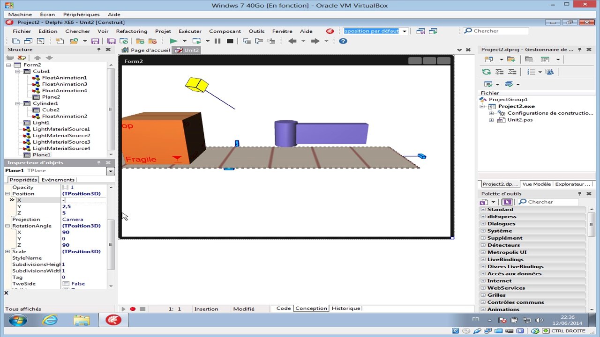Click the Projection Camera property value
600x337 pixels.
pos(84,220)
